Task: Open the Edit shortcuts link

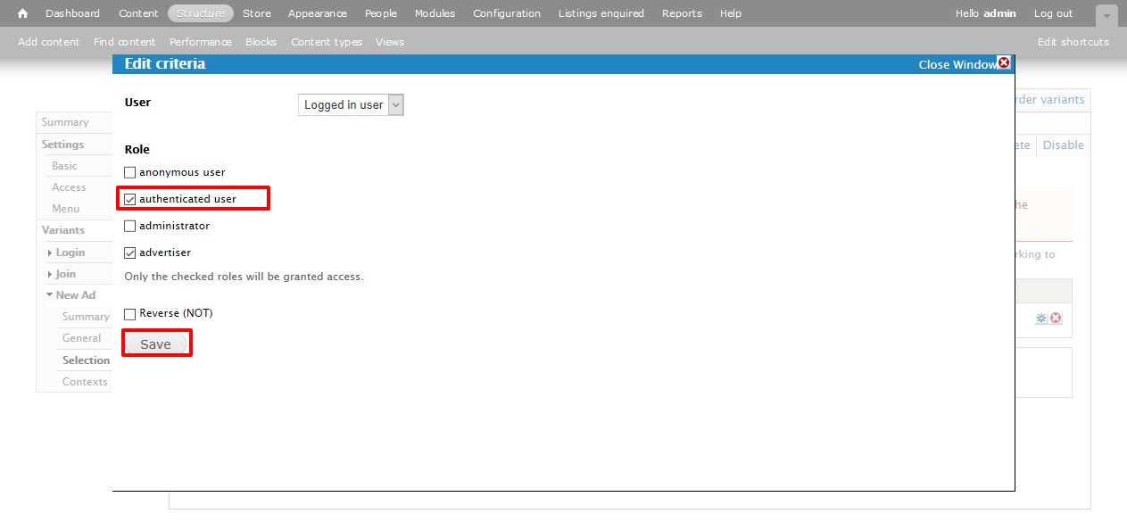Action: (x=1073, y=42)
